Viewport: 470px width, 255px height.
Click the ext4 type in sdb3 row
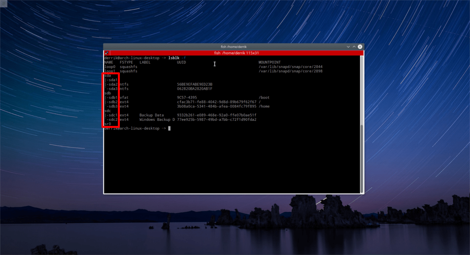pos(124,106)
